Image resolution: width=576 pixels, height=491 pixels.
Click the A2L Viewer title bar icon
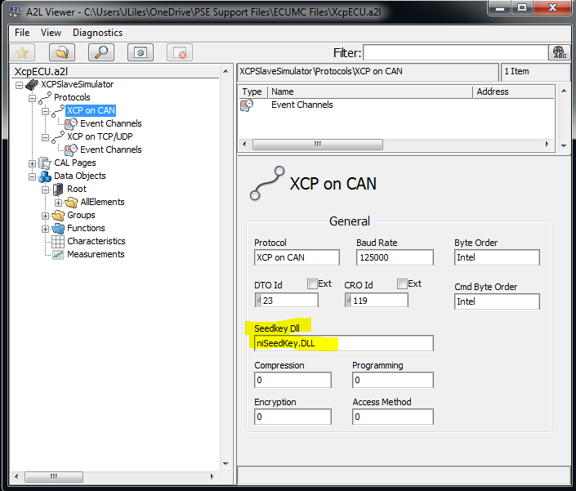15,11
